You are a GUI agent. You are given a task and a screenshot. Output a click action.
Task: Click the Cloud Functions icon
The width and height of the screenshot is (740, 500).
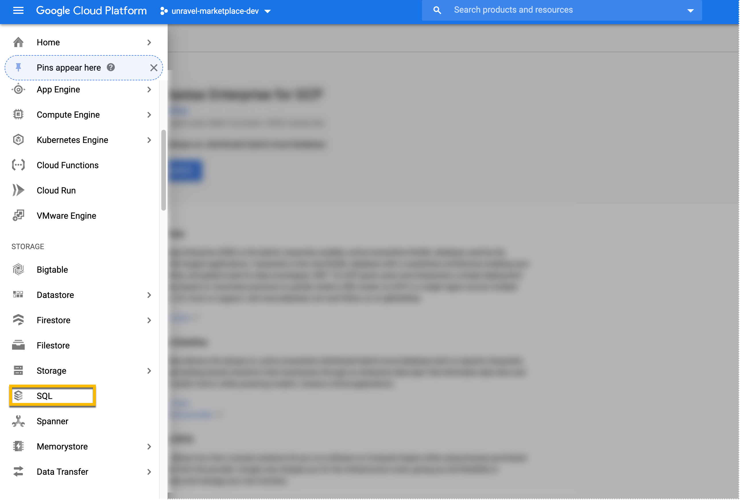(18, 165)
